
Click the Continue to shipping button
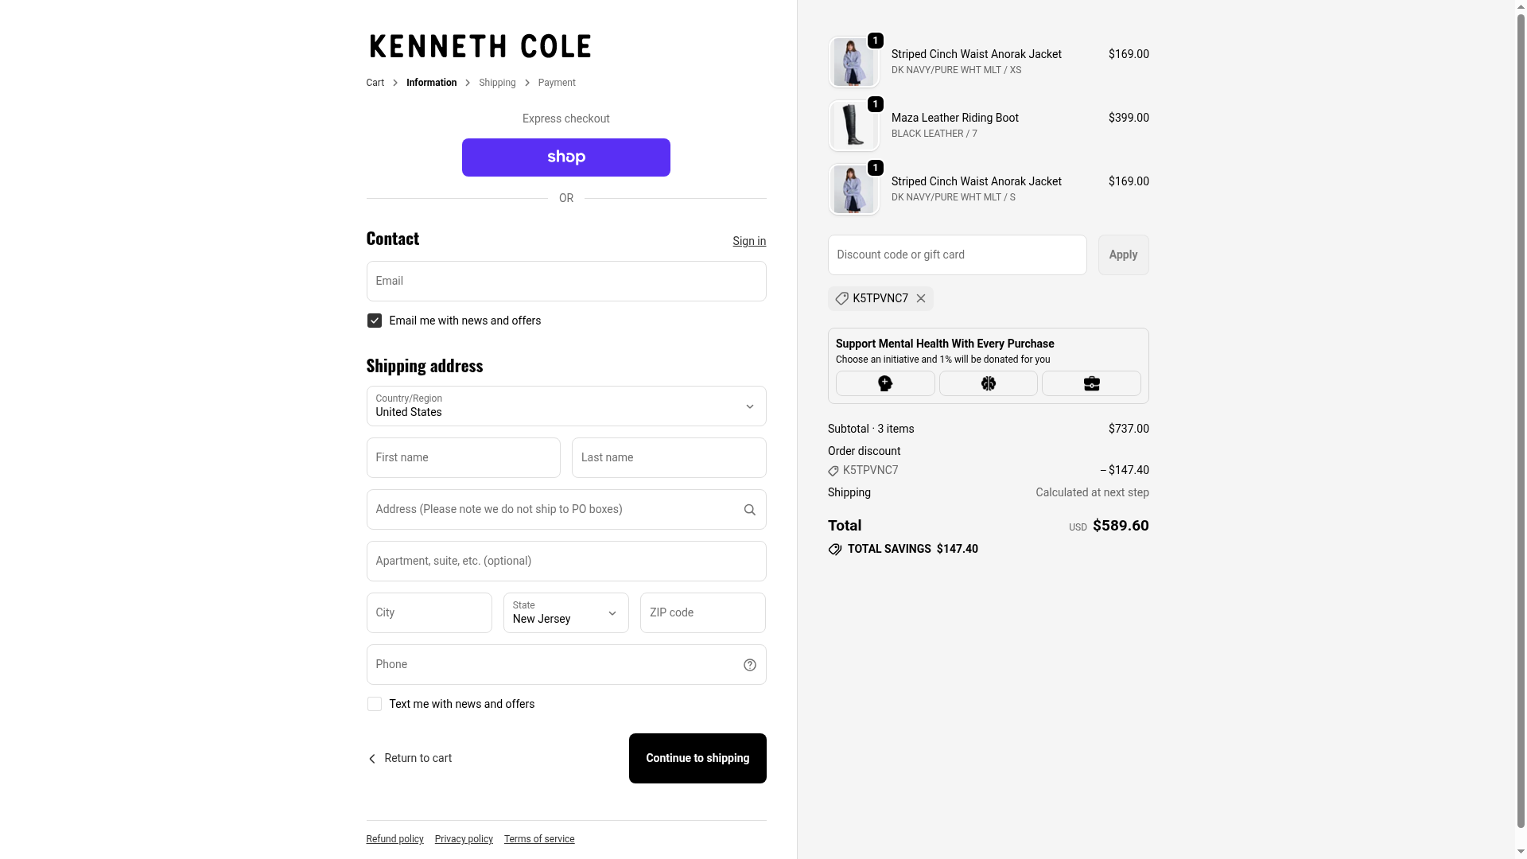click(x=697, y=758)
